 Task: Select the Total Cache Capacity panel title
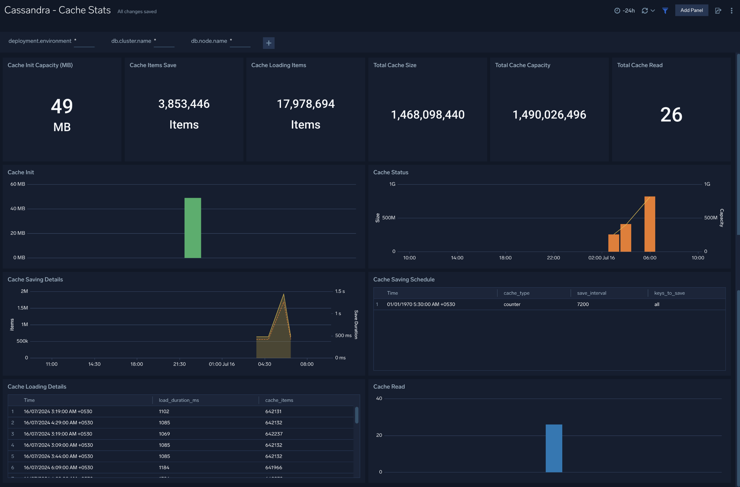point(522,65)
